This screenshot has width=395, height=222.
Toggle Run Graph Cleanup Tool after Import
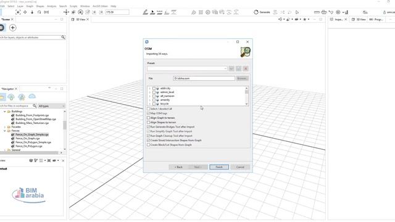click(x=148, y=136)
